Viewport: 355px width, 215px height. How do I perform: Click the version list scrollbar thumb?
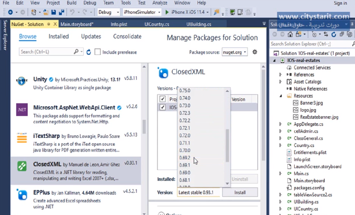pos(227,146)
